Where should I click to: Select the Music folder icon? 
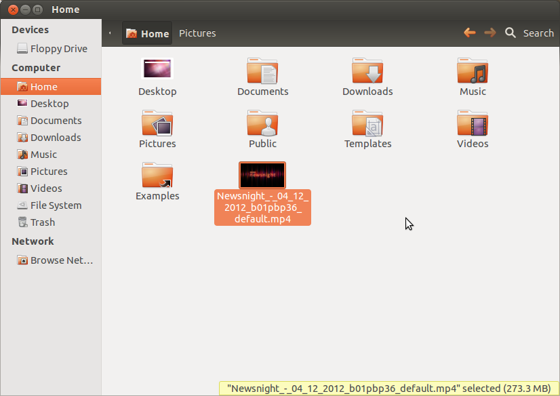(x=473, y=71)
